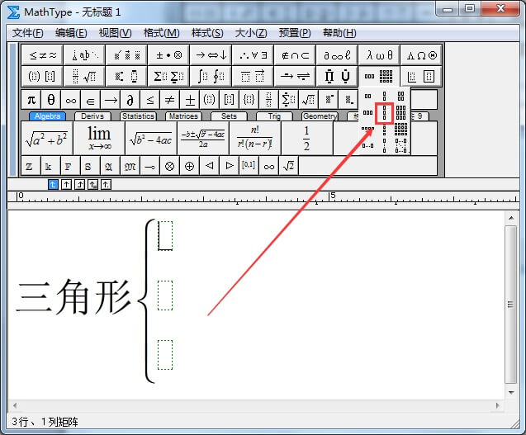Insert element-of symbol ∈ from small bar
Image resolution: width=526 pixels, height=435 pixels.
point(91,100)
